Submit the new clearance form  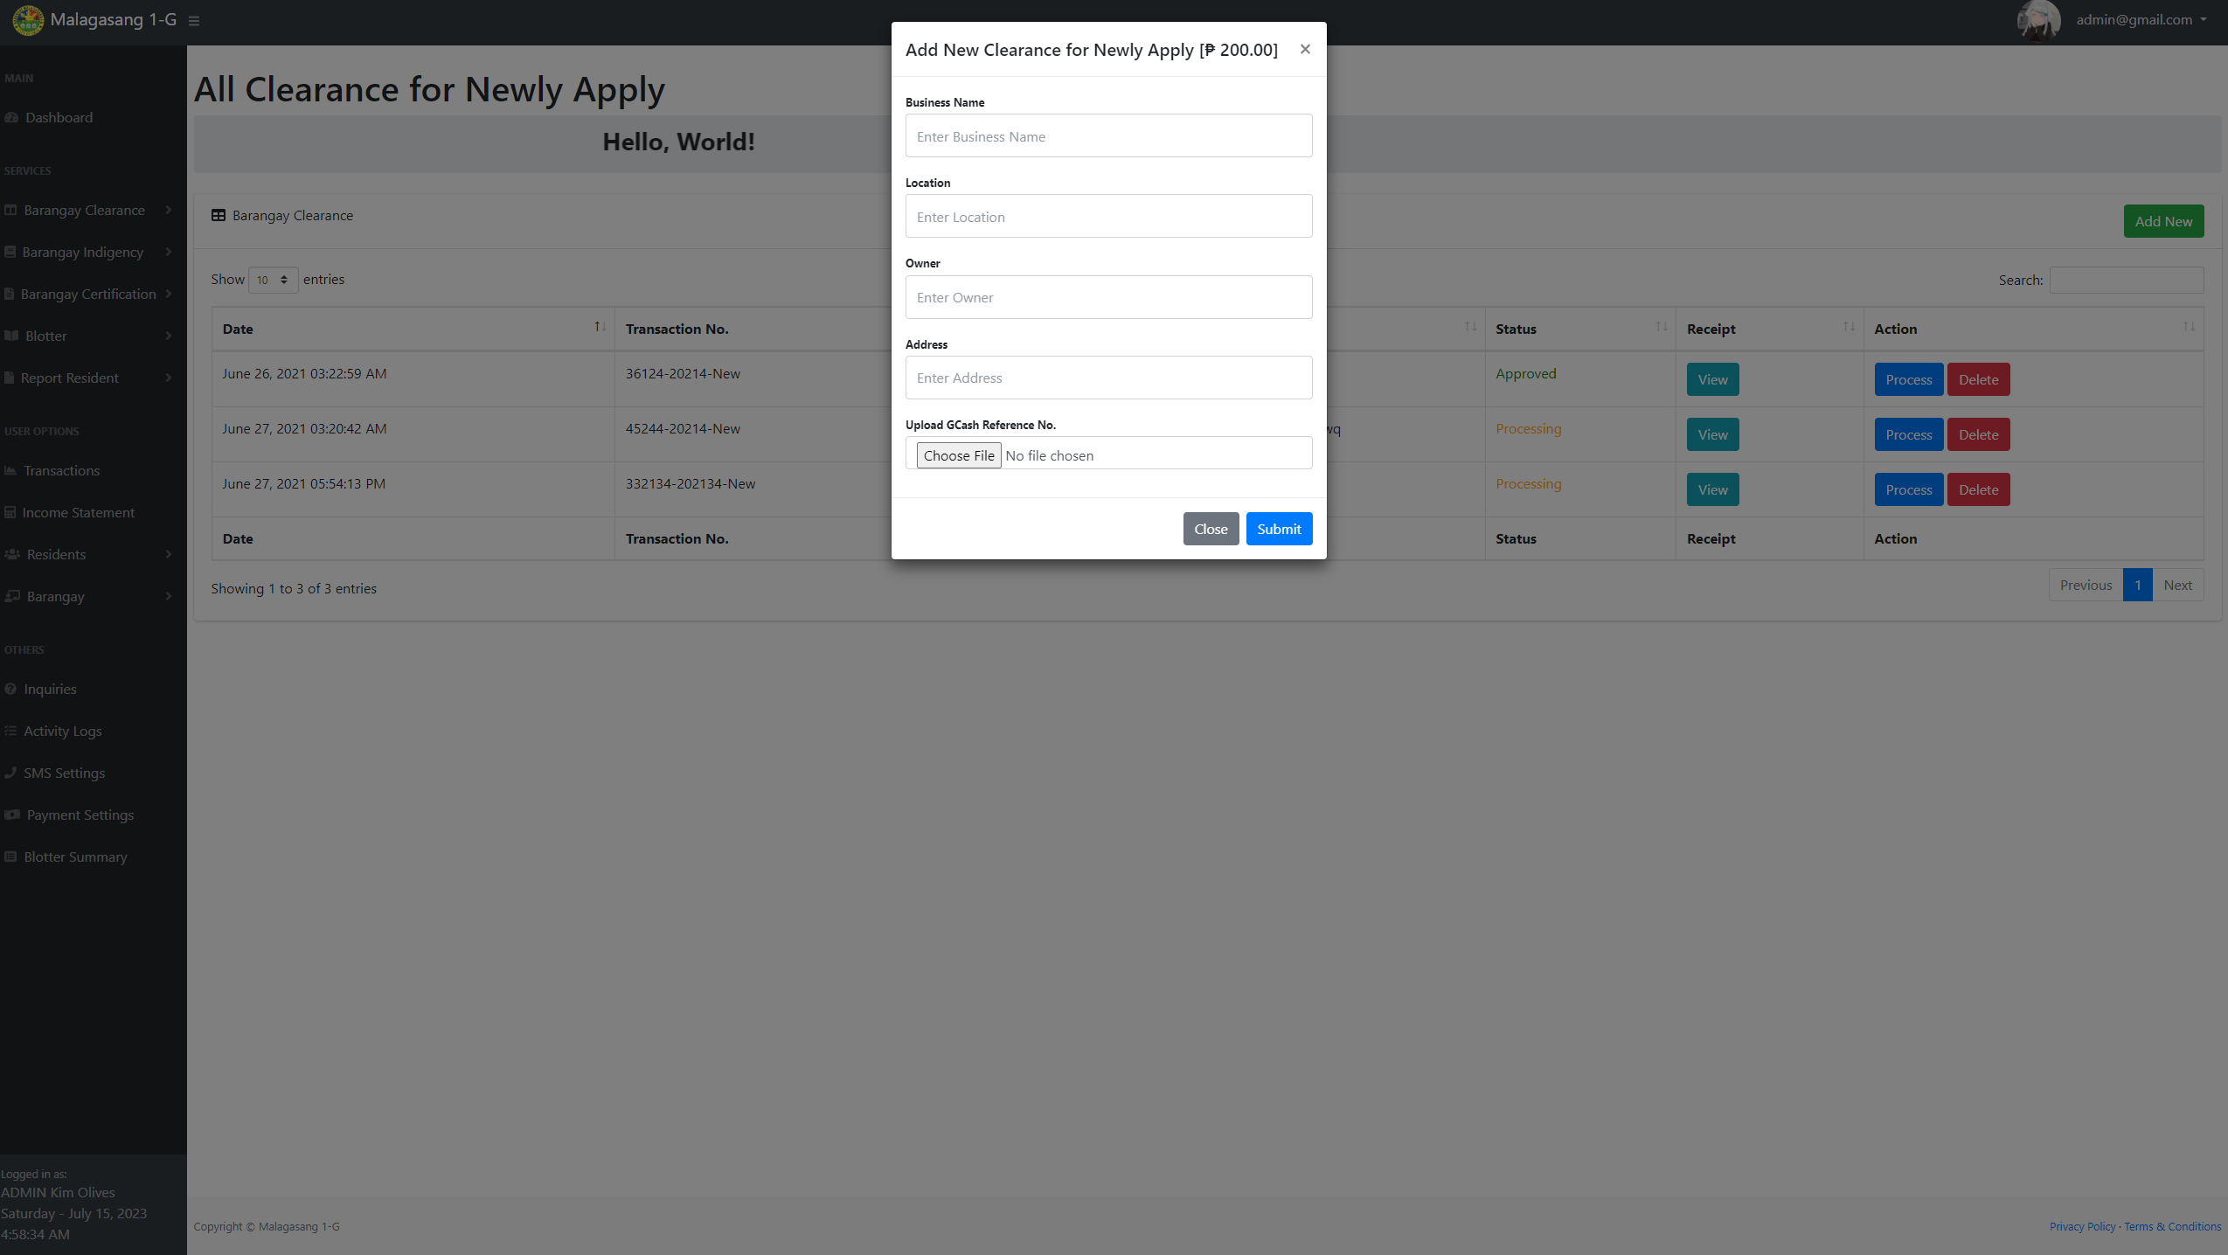(1277, 528)
